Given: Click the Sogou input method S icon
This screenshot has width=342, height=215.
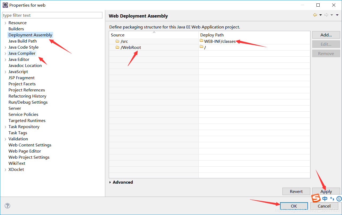Looking at the screenshot, I should 316,198.
